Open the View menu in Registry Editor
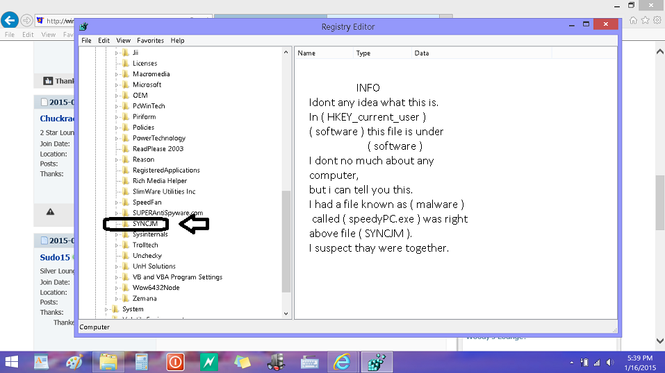Viewport: 665px width, 373px height. [123, 41]
